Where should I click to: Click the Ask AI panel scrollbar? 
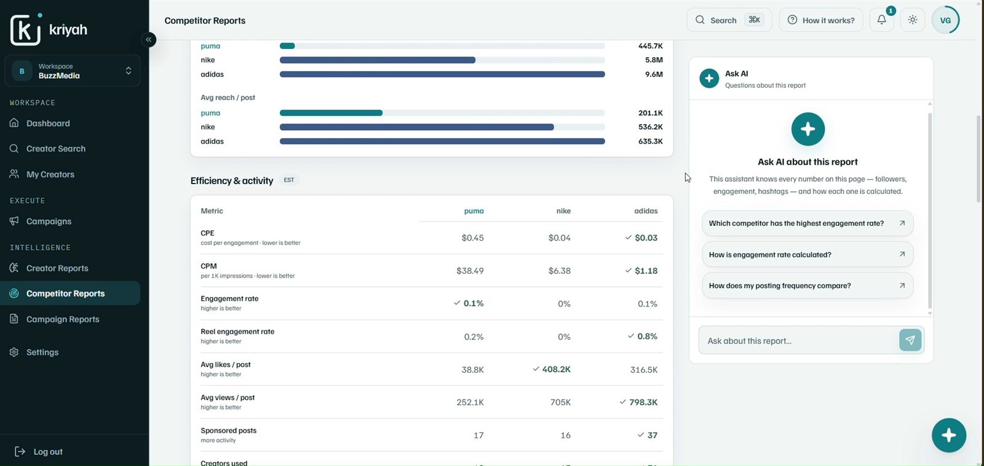coord(930,211)
